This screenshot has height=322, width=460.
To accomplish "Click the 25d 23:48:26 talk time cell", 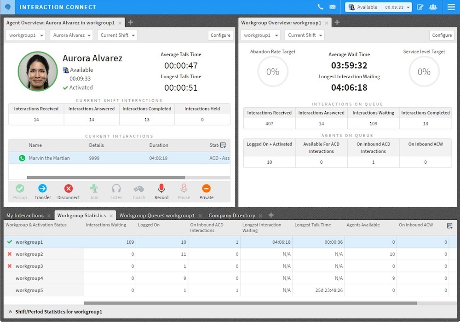I will [x=318, y=290].
